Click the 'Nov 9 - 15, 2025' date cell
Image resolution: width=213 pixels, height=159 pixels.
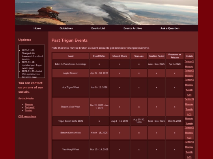[x=99, y=133]
